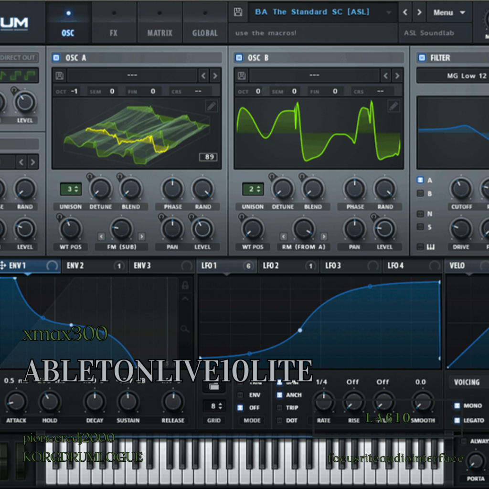This screenshot has width=489, height=489.
Task: Select the LFO 3 tab
Action: (x=351, y=266)
